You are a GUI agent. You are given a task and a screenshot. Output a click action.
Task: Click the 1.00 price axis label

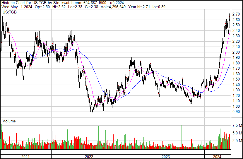[x=236, y=107]
